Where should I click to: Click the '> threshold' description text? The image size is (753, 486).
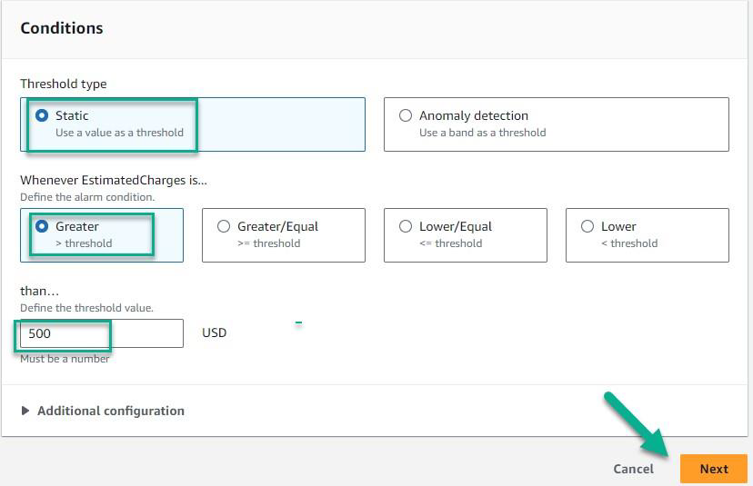pyautogui.click(x=84, y=243)
